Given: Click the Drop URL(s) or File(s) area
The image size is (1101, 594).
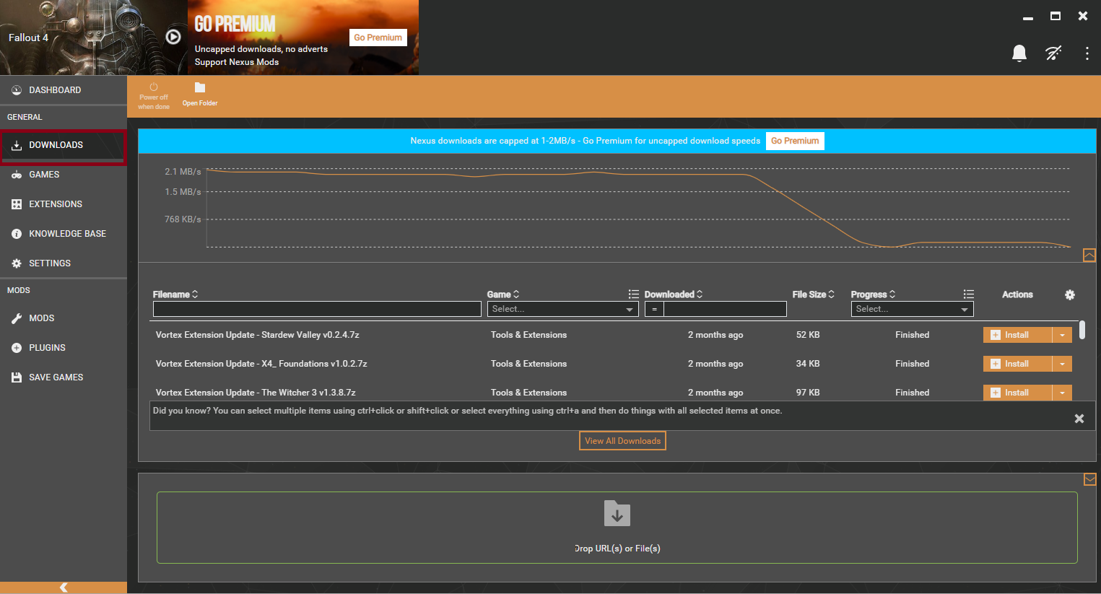Looking at the screenshot, I should pyautogui.click(x=617, y=528).
